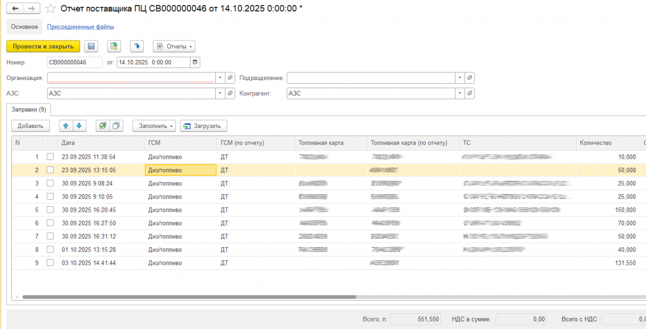646x329 pixels.
Task: Click the ГСМ (по отчету) column header
Action: coord(256,143)
